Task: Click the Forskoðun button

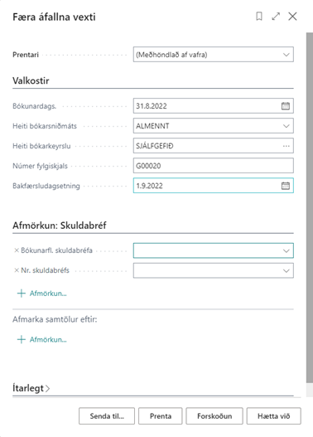Action: click(214, 416)
